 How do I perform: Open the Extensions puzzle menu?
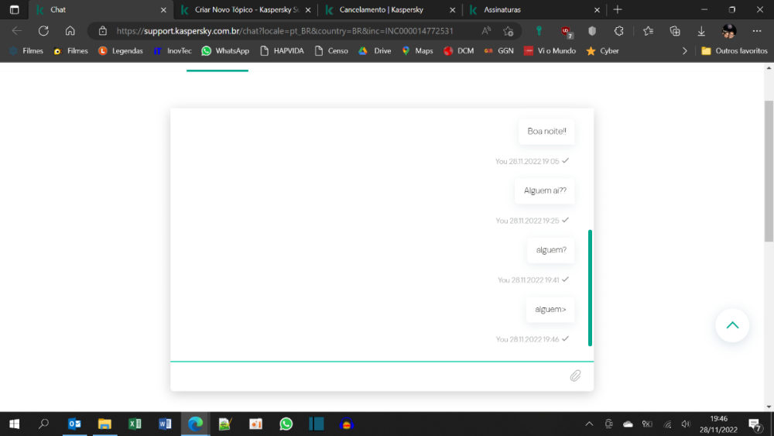pyautogui.click(x=619, y=31)
